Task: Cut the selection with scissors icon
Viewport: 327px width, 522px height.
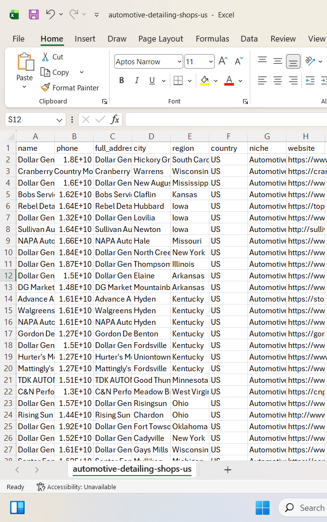Action: pos(45,57)
